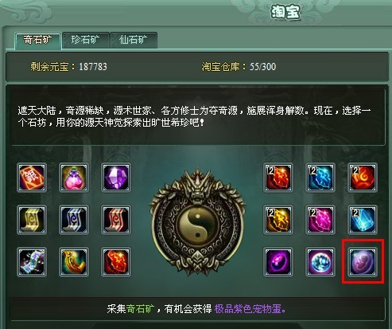This screenshot has width=392, height=329.
Task: Click the central yin-yang dragon medallion
Action: (x=197, y=221)
